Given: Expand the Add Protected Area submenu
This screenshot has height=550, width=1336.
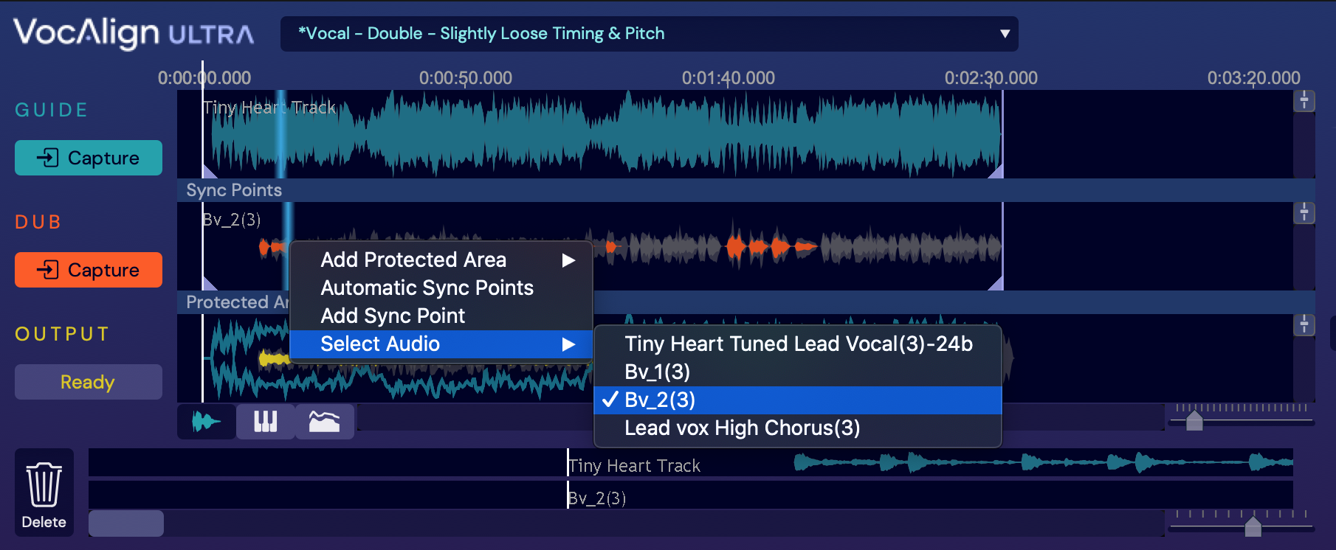Looking at the screenshot, I should (x=568, y=260).
